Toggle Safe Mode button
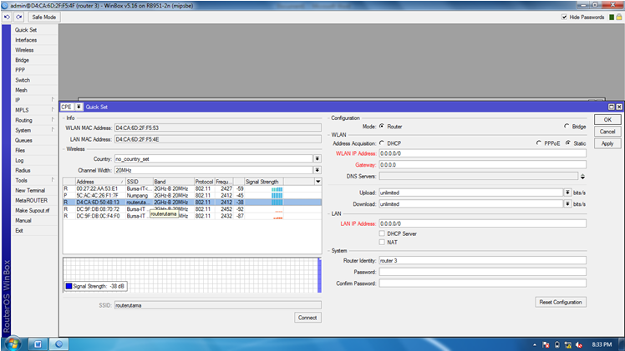Image resolution: width=625 pixels, height=351 pixels. pos(43,18)
